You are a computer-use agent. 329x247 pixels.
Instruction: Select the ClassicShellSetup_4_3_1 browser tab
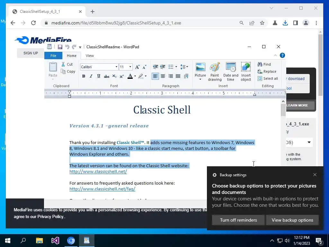[47, 12]
